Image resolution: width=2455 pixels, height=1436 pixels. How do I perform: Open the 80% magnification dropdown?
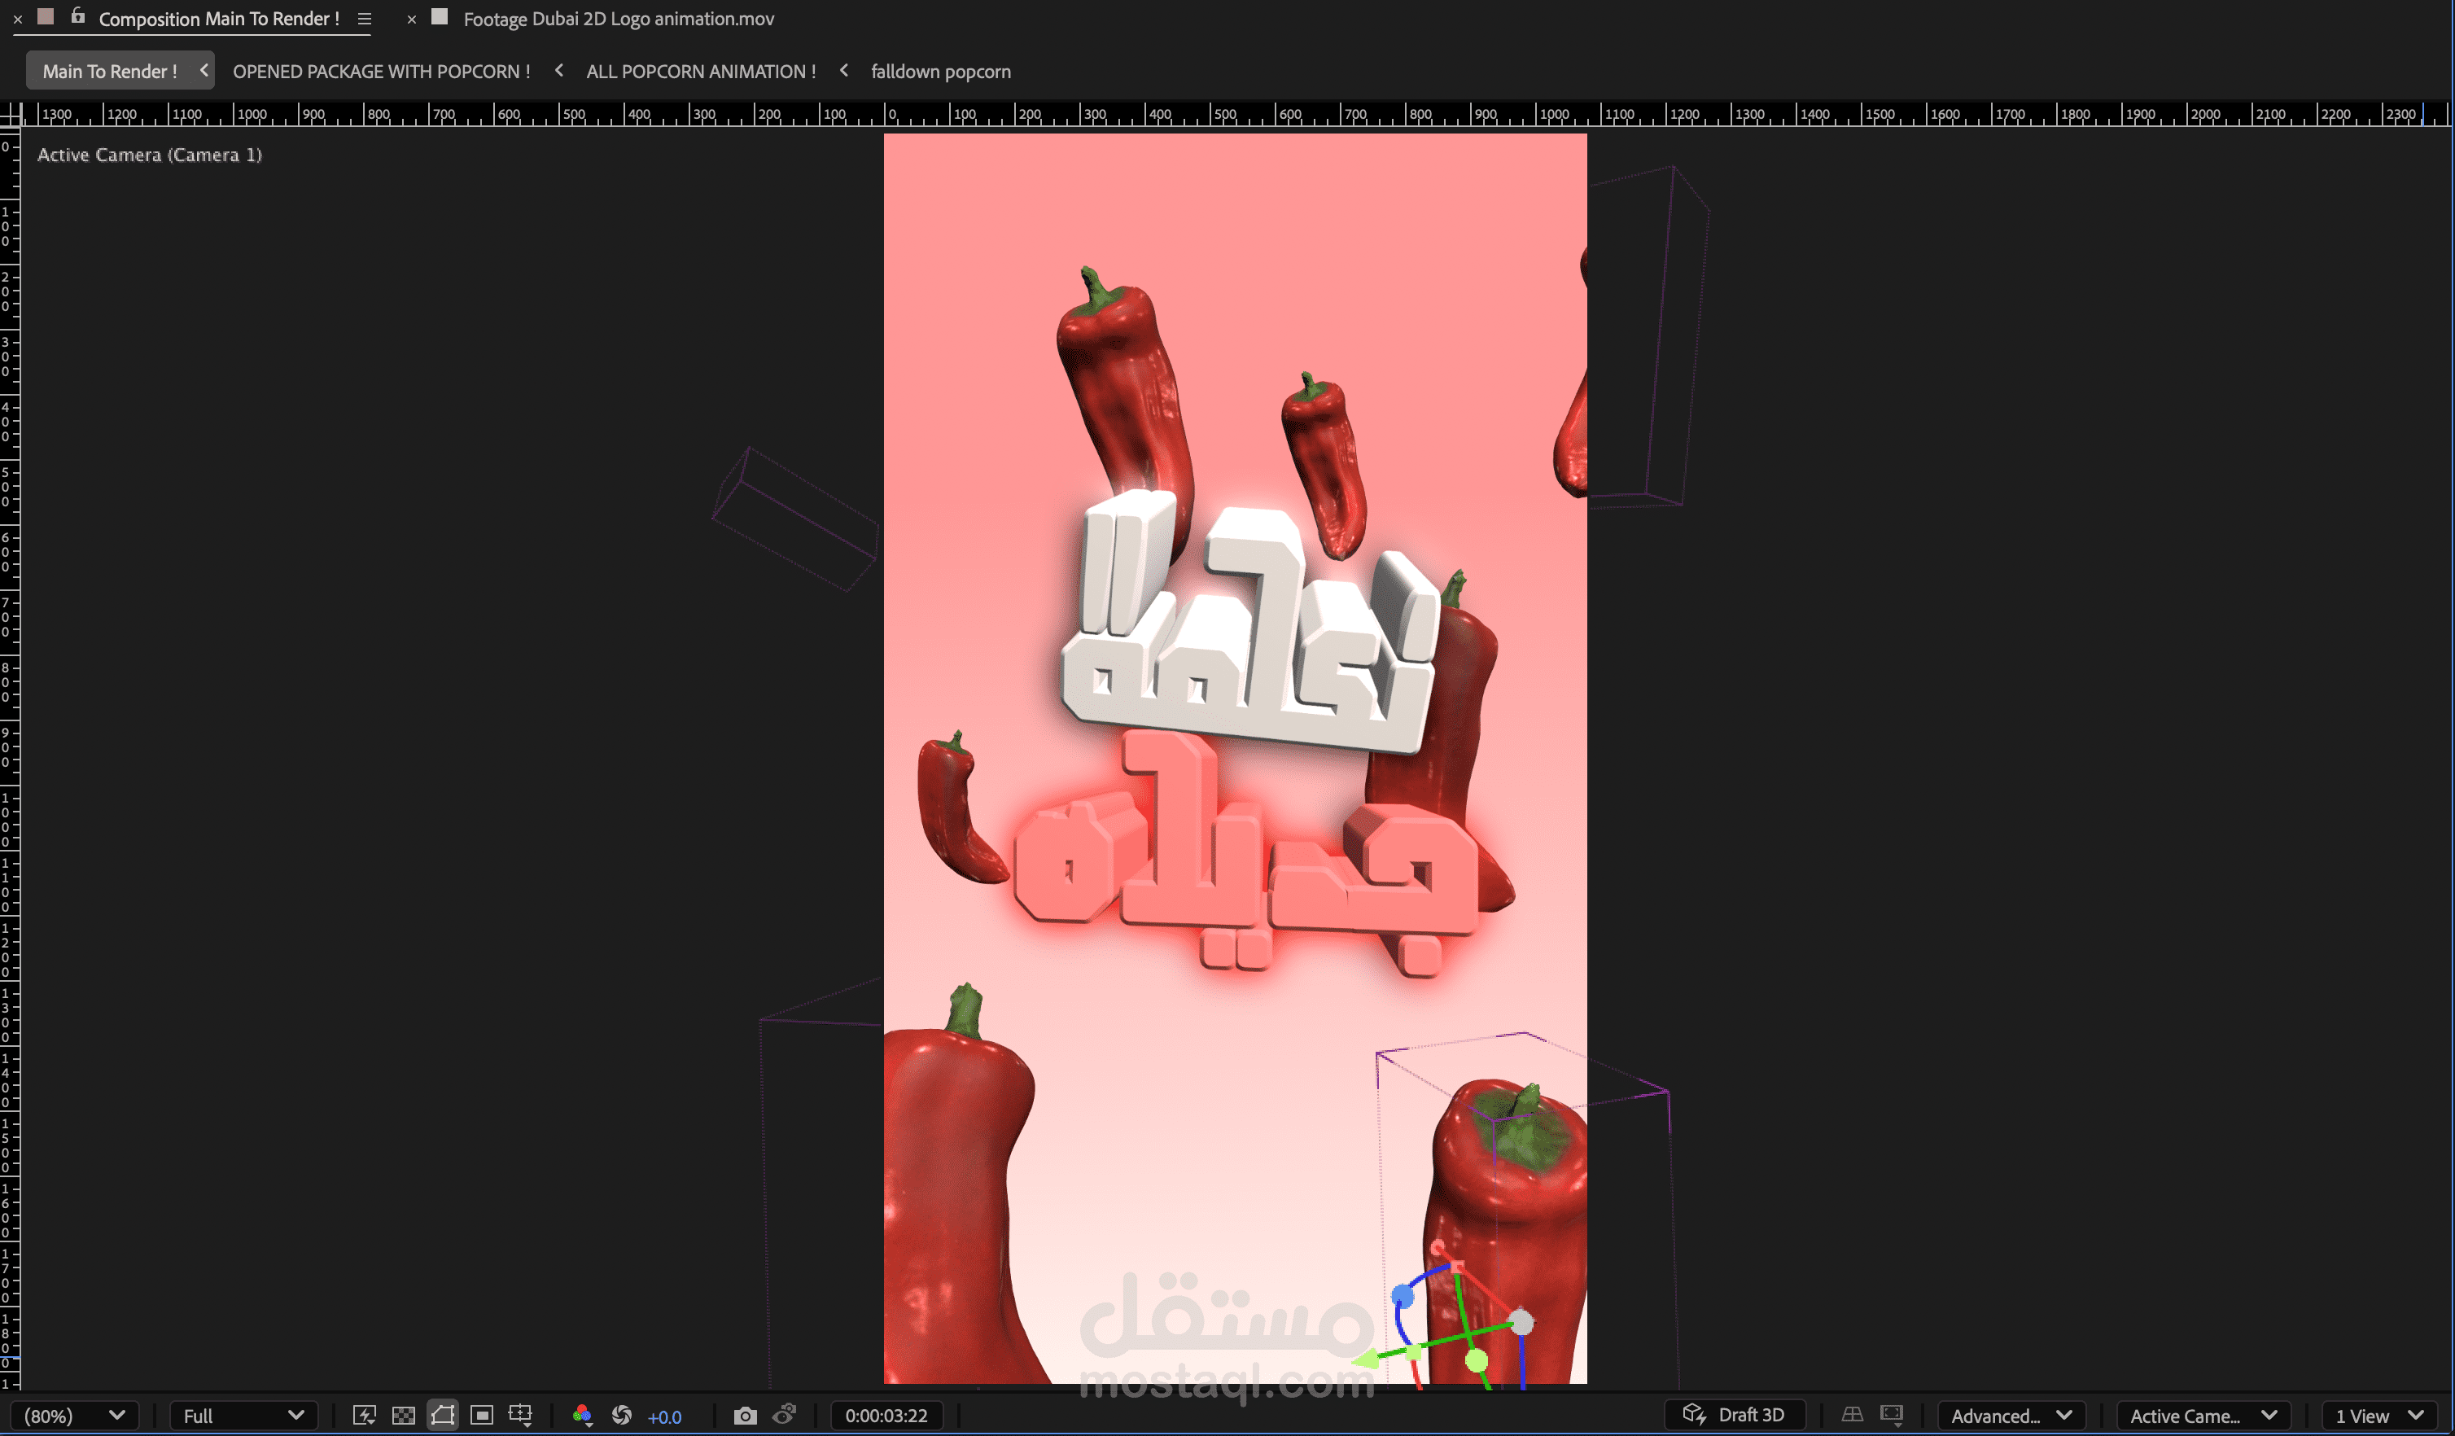point(74,1416)
